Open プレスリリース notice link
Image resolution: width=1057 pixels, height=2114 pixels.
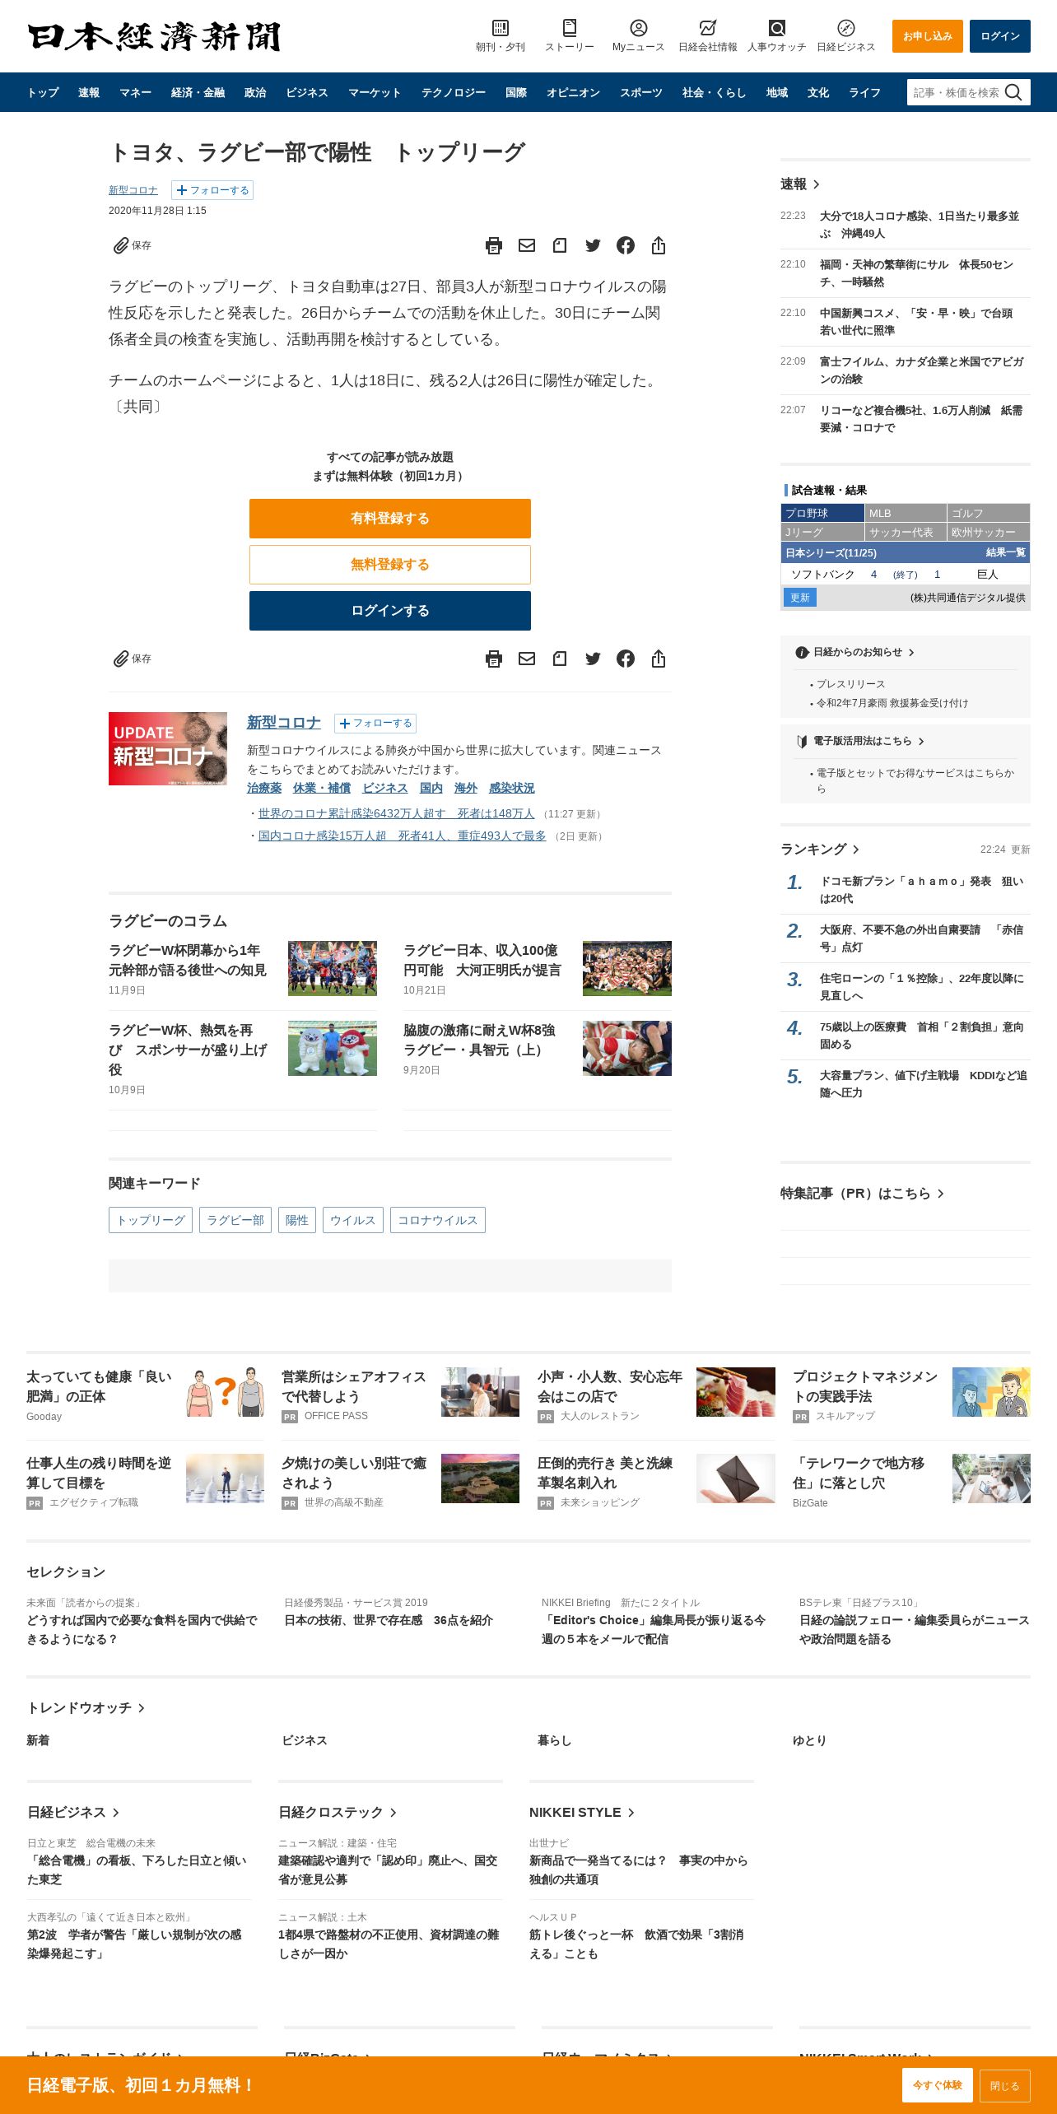pos(851,684)
